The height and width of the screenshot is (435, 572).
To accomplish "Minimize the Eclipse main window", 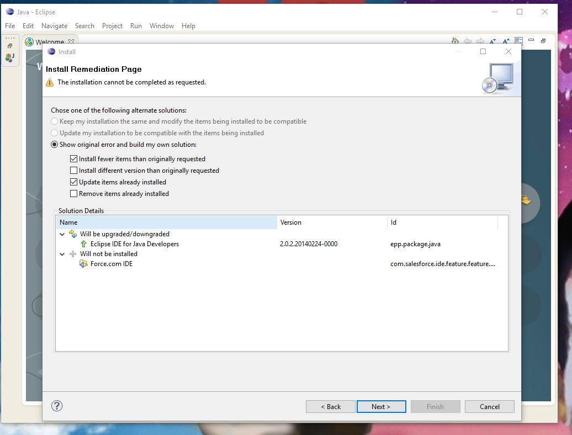I will coord(495,12).
